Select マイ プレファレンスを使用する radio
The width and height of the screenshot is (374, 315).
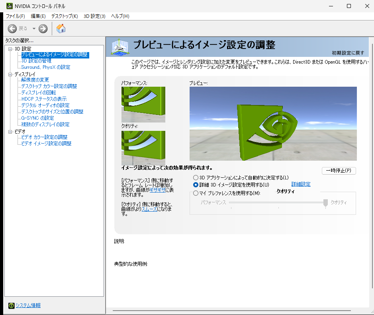coord(196,193)
